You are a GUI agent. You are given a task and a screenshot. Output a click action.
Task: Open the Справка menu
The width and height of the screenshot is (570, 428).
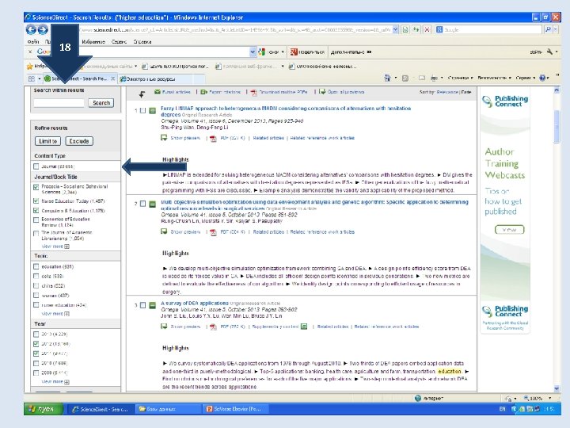pyautogui.click(x=142, y=41)
